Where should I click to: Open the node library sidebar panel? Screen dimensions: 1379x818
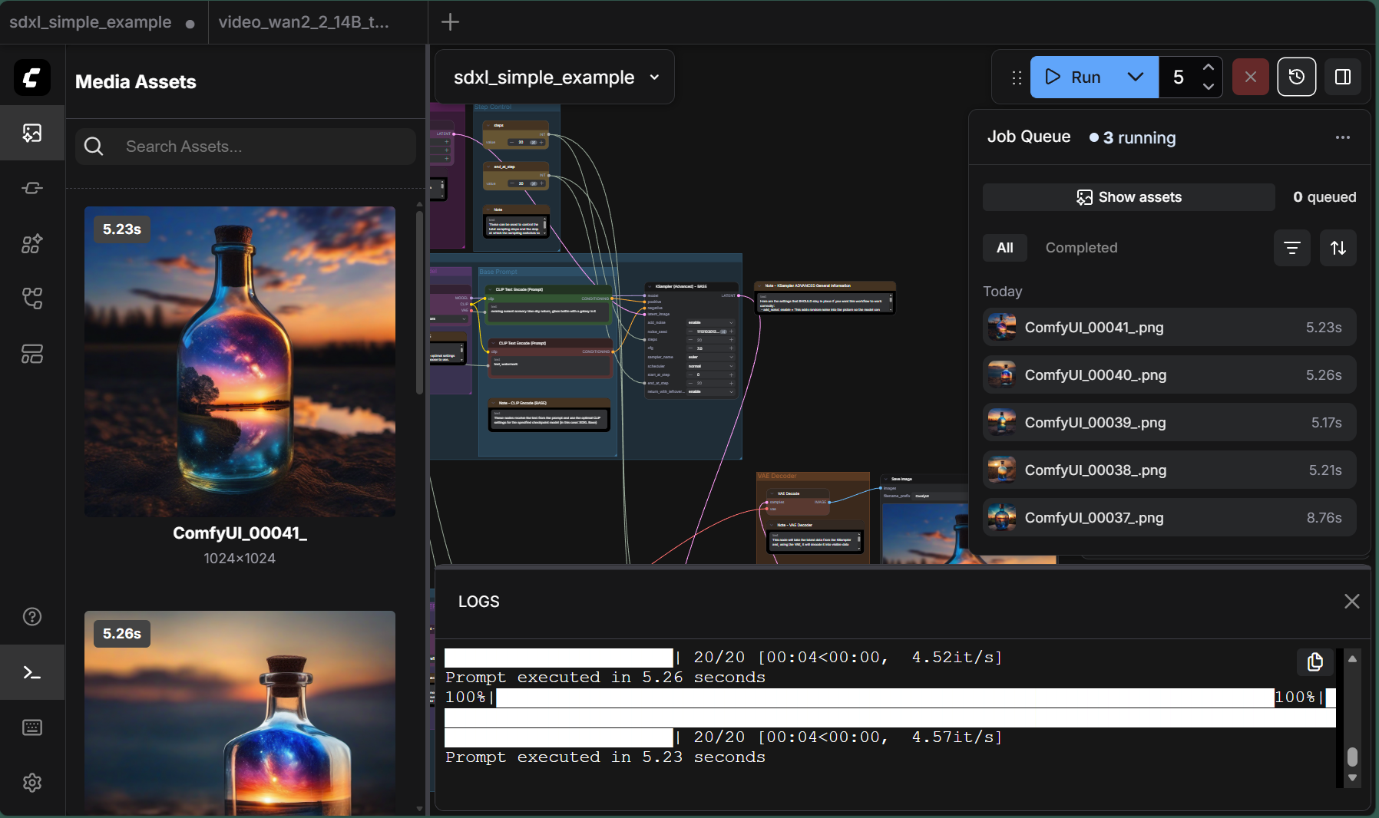(33, 243)
